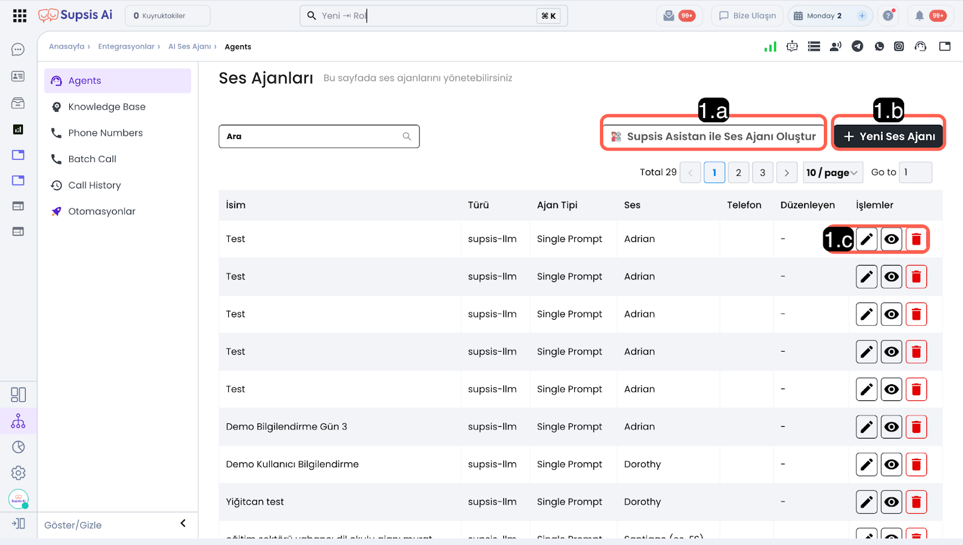
Task: View the Demo Kullanıcı Bilgilendirme agent
Action: tap(891, 464)
